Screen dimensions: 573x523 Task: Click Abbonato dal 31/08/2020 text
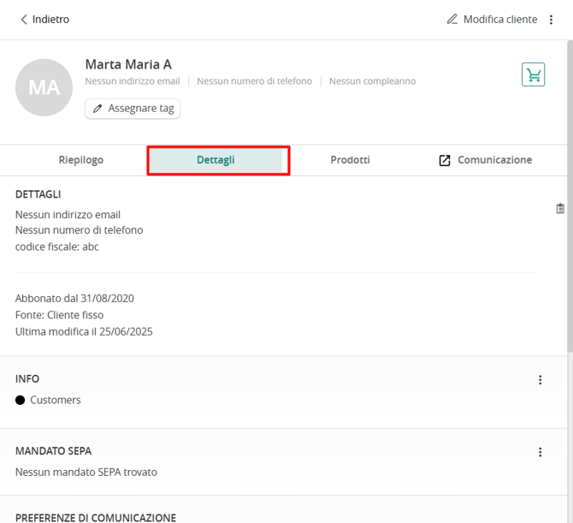click(x=74, y=299)
